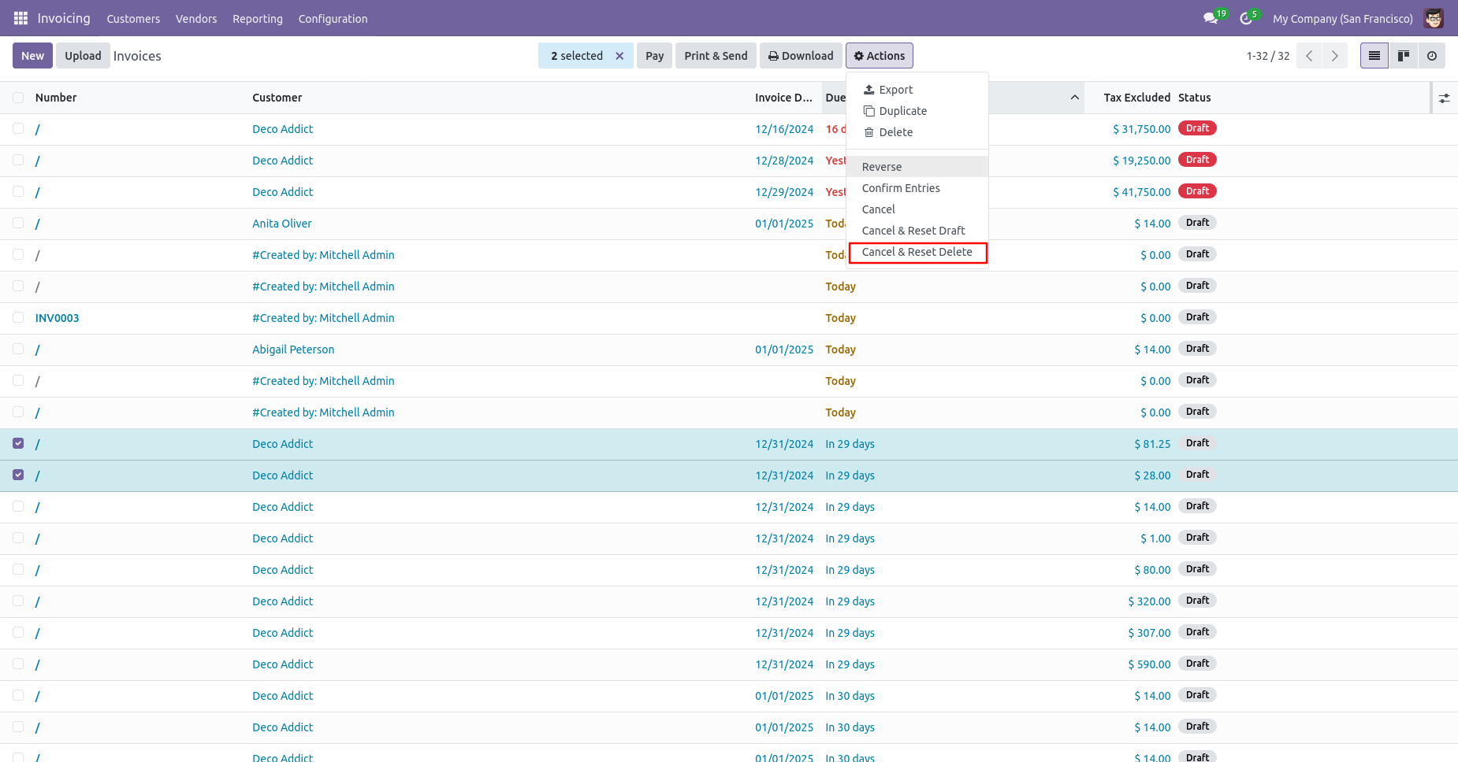Open the Reporting menu

click(258, 19)
